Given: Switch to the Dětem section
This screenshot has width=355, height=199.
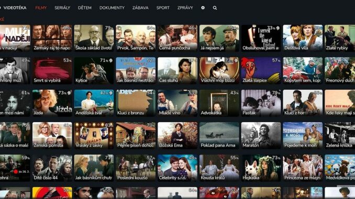Looking at the screenshot, I should coord(85,8).
